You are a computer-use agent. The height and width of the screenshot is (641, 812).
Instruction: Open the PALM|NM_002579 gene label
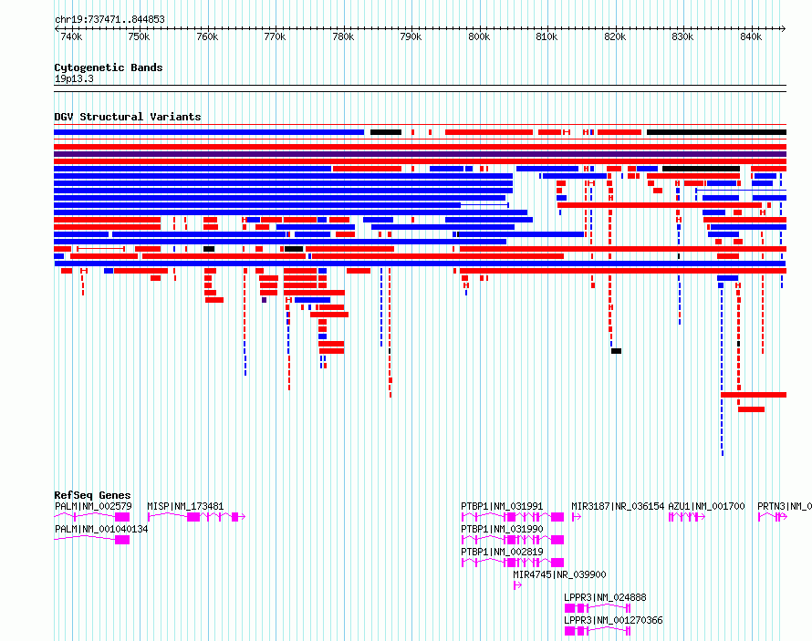coord(93,506)
